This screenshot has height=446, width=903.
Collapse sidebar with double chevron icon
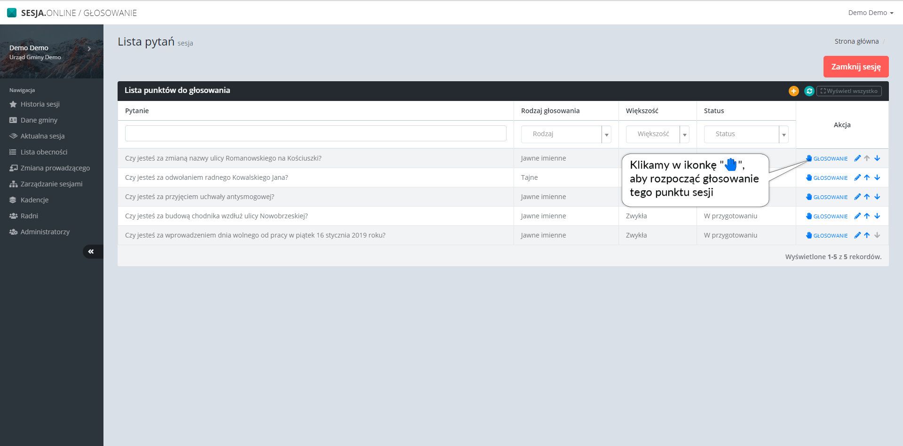[x=91, y=252]
